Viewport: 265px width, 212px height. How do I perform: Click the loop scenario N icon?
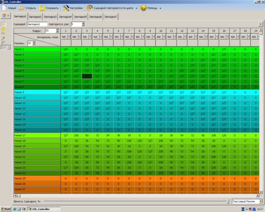point(90,8)
